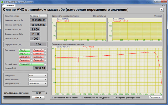The height and width of the screenshot is (105, 168).
Task: Toggle the Опорный канал Генератор 1 checkbox
Action: 45,64
